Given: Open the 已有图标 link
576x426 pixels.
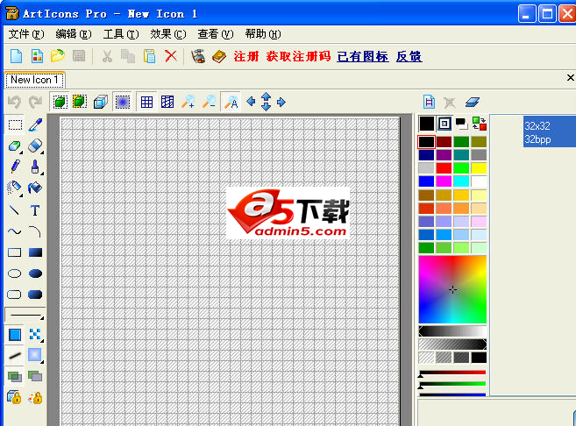Looking at the screenshot, I should [363, 56].
